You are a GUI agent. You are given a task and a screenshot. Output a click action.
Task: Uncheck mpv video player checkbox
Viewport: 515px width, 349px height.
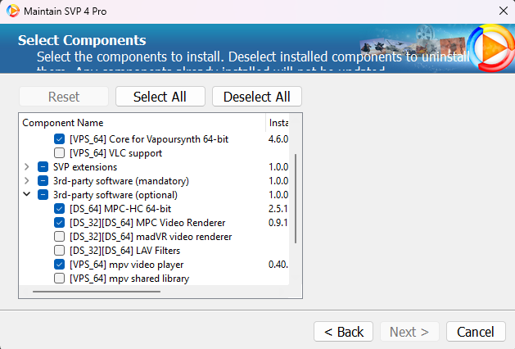(x=60, y=265)
